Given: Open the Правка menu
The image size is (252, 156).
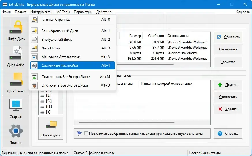Looking at the screenshot, I should pyautogui.click(x=20, y=12).
